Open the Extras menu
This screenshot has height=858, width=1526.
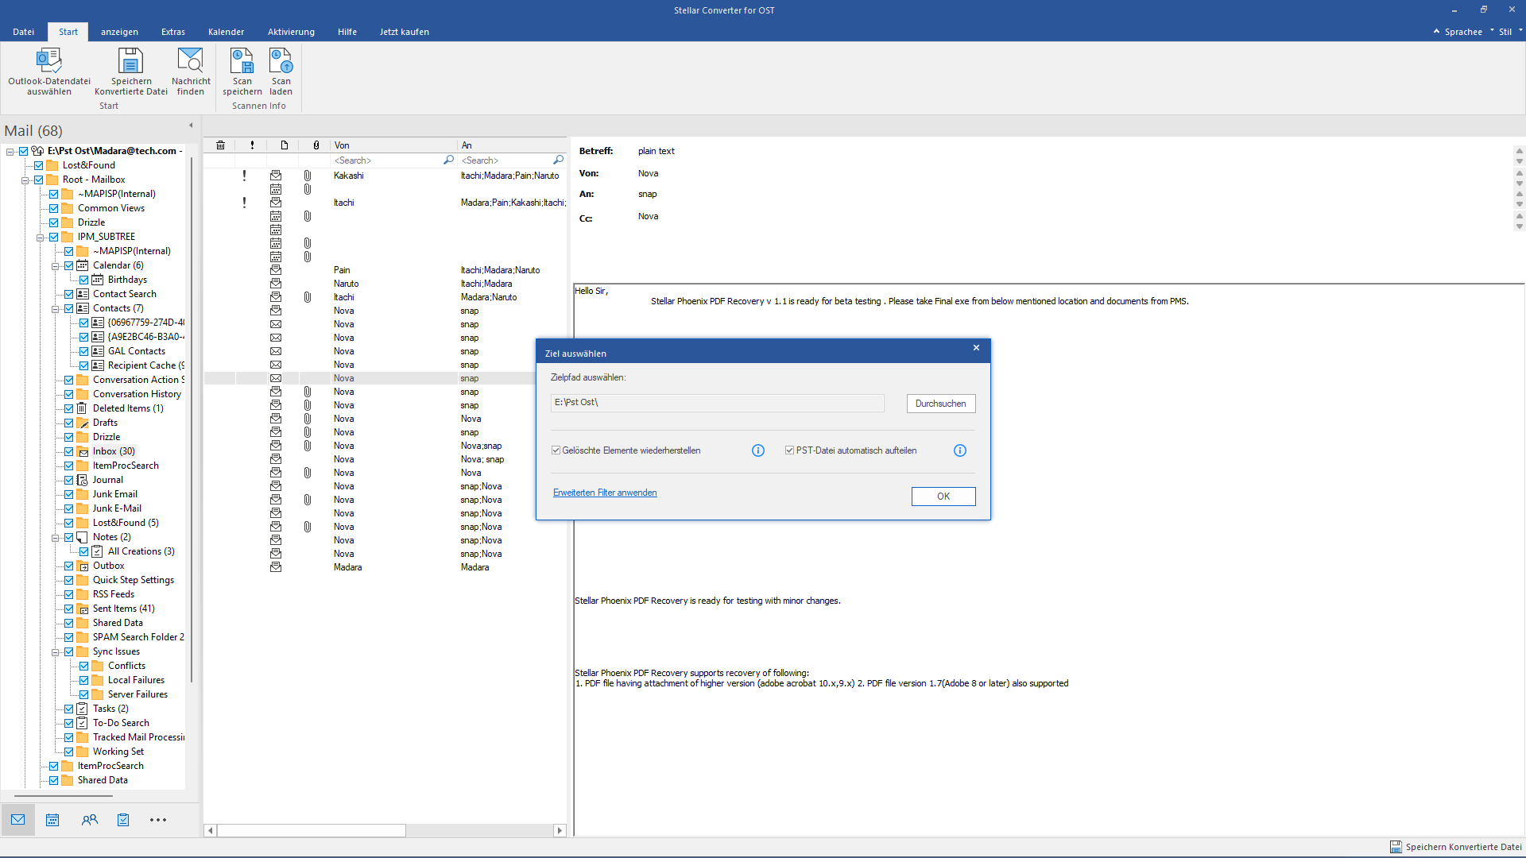[x=173, y=32]
